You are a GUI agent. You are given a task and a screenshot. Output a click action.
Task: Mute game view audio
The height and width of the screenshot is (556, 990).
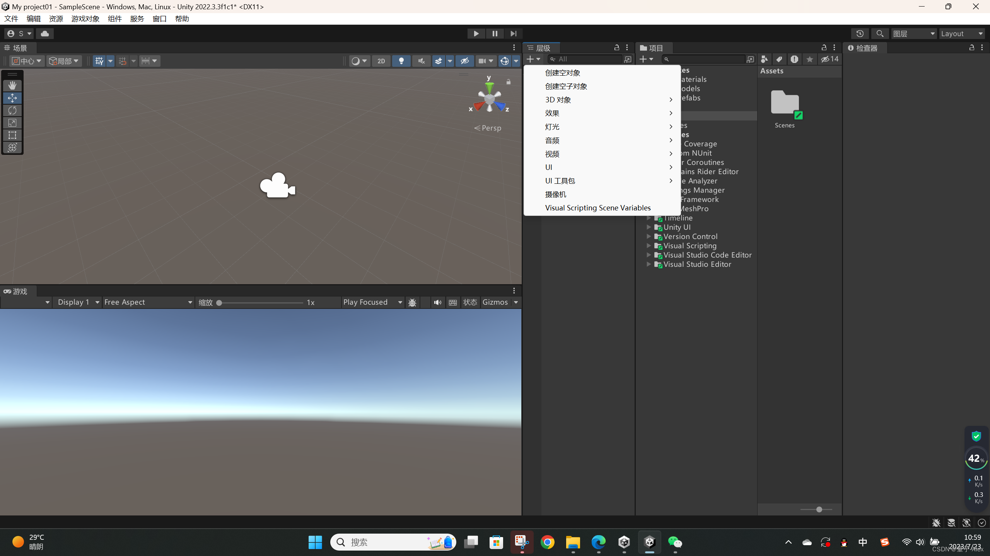tap(437, 302)
